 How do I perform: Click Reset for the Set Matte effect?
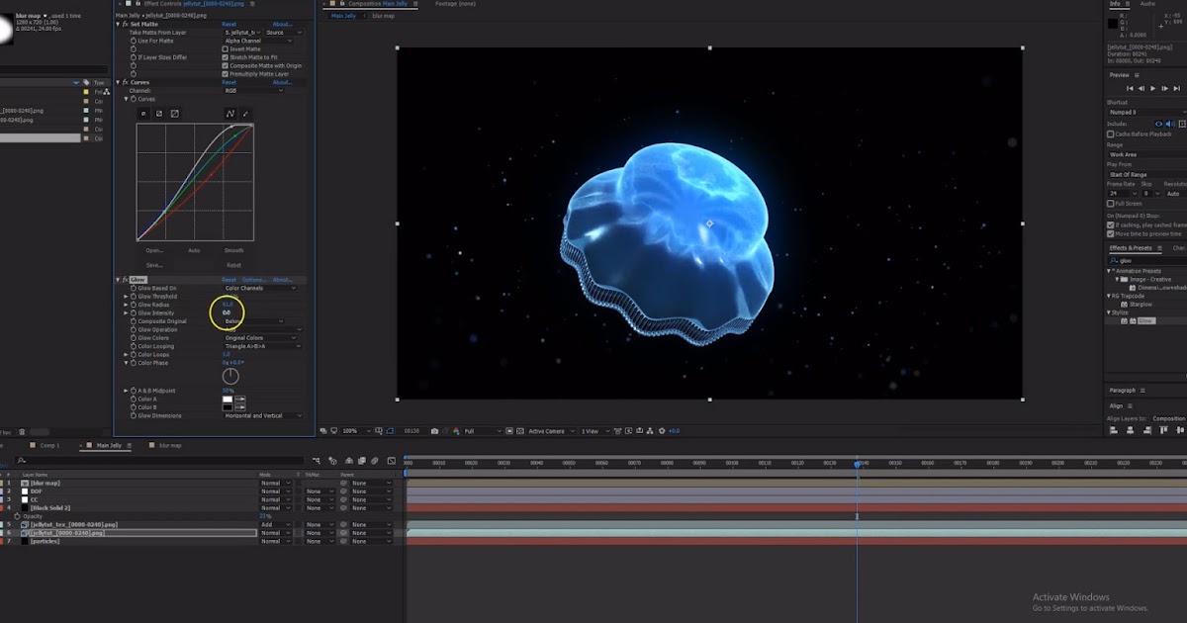tap(228, 24)
